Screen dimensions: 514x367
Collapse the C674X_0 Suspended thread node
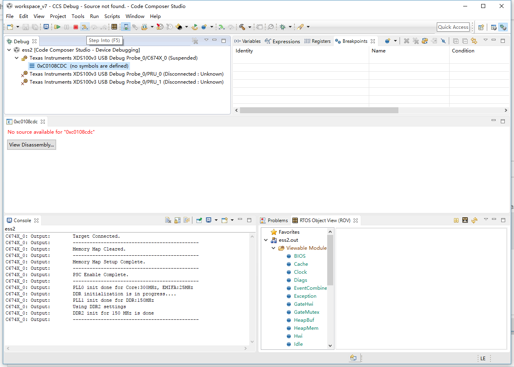17,58
